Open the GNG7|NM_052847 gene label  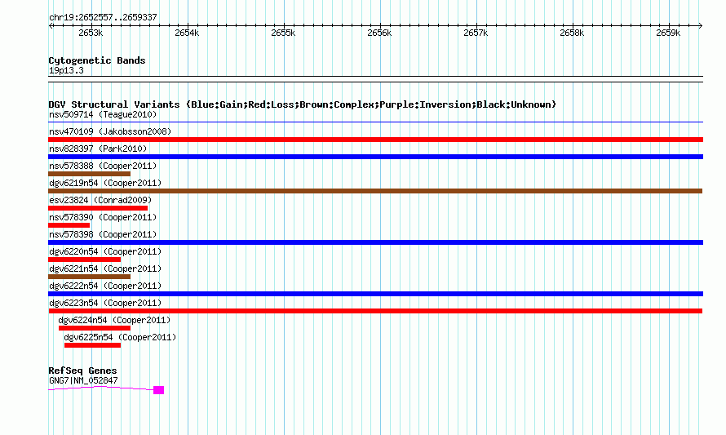(83, 380)
